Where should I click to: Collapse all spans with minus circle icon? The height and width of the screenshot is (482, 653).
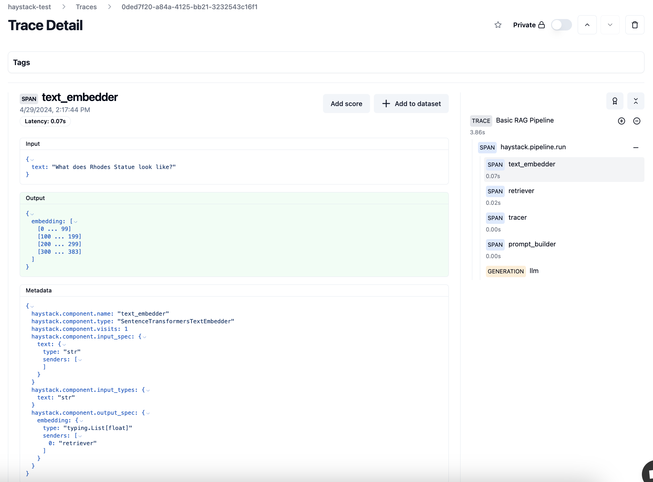point(637,121)
